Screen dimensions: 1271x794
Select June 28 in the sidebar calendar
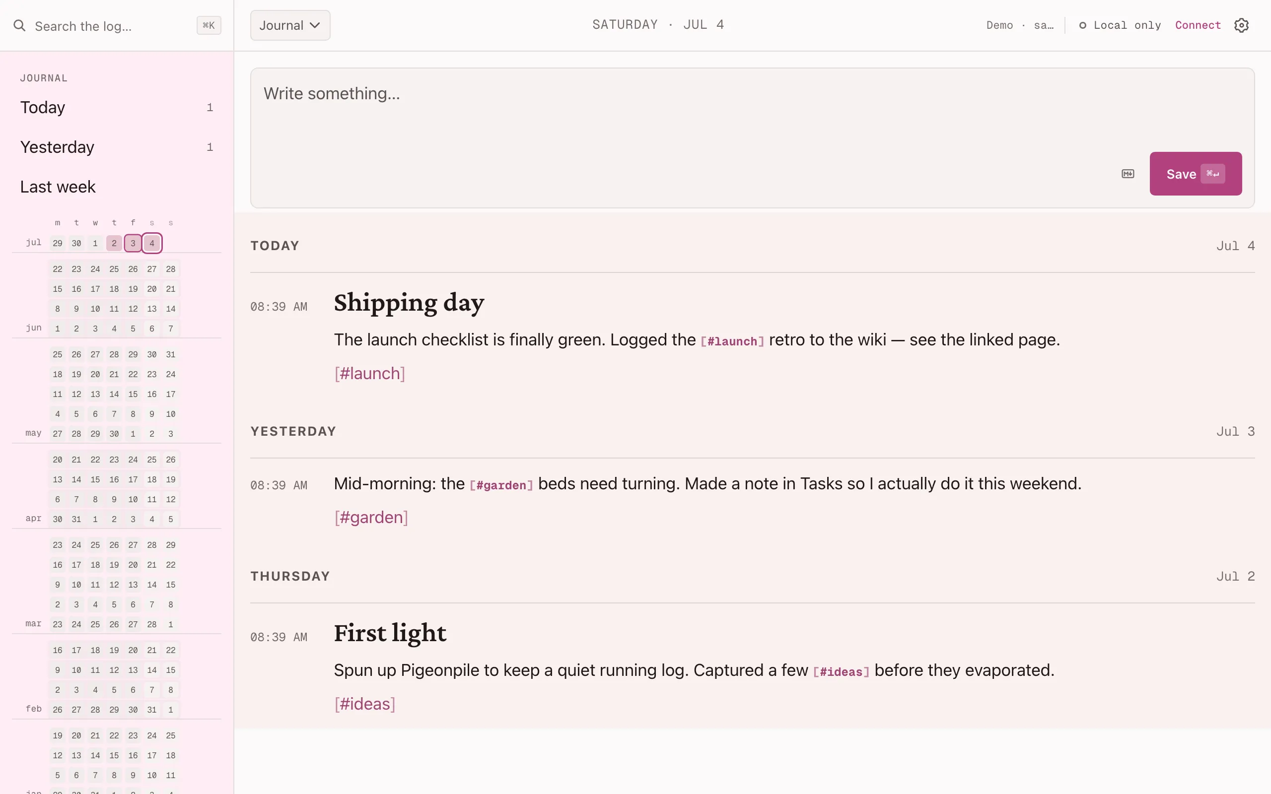coord(171,269)
